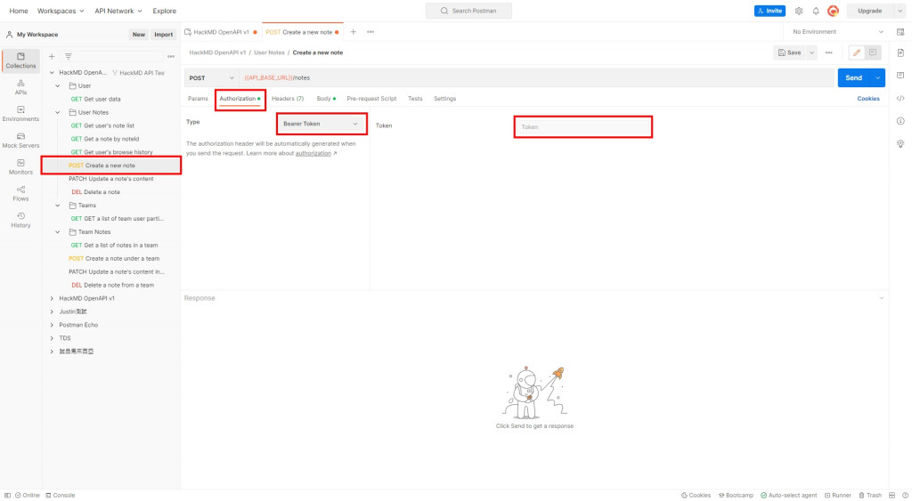Screen dimensions: 912x501
Task: Open the comments icon in right sidebar
Action: [900, 75]
